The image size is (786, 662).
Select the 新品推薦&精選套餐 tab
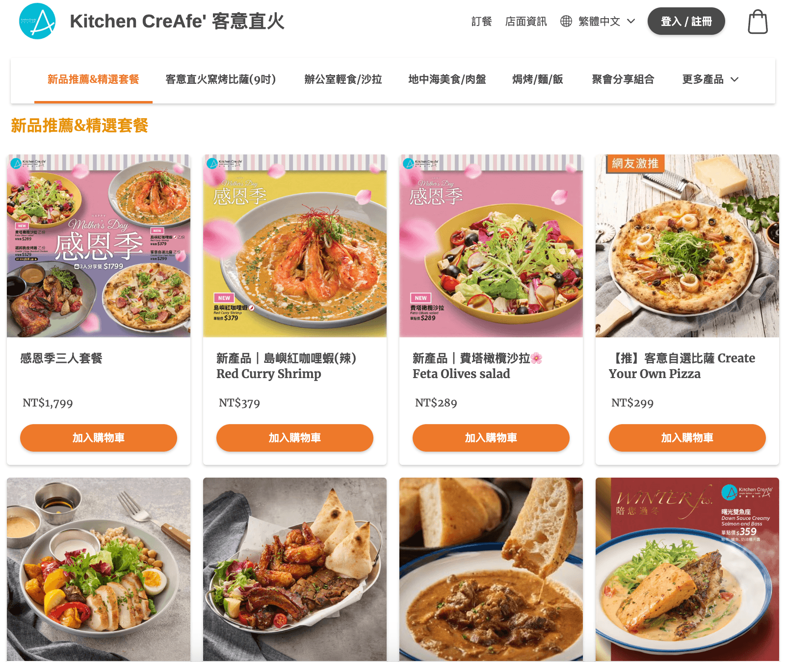[x=93, y=79]
